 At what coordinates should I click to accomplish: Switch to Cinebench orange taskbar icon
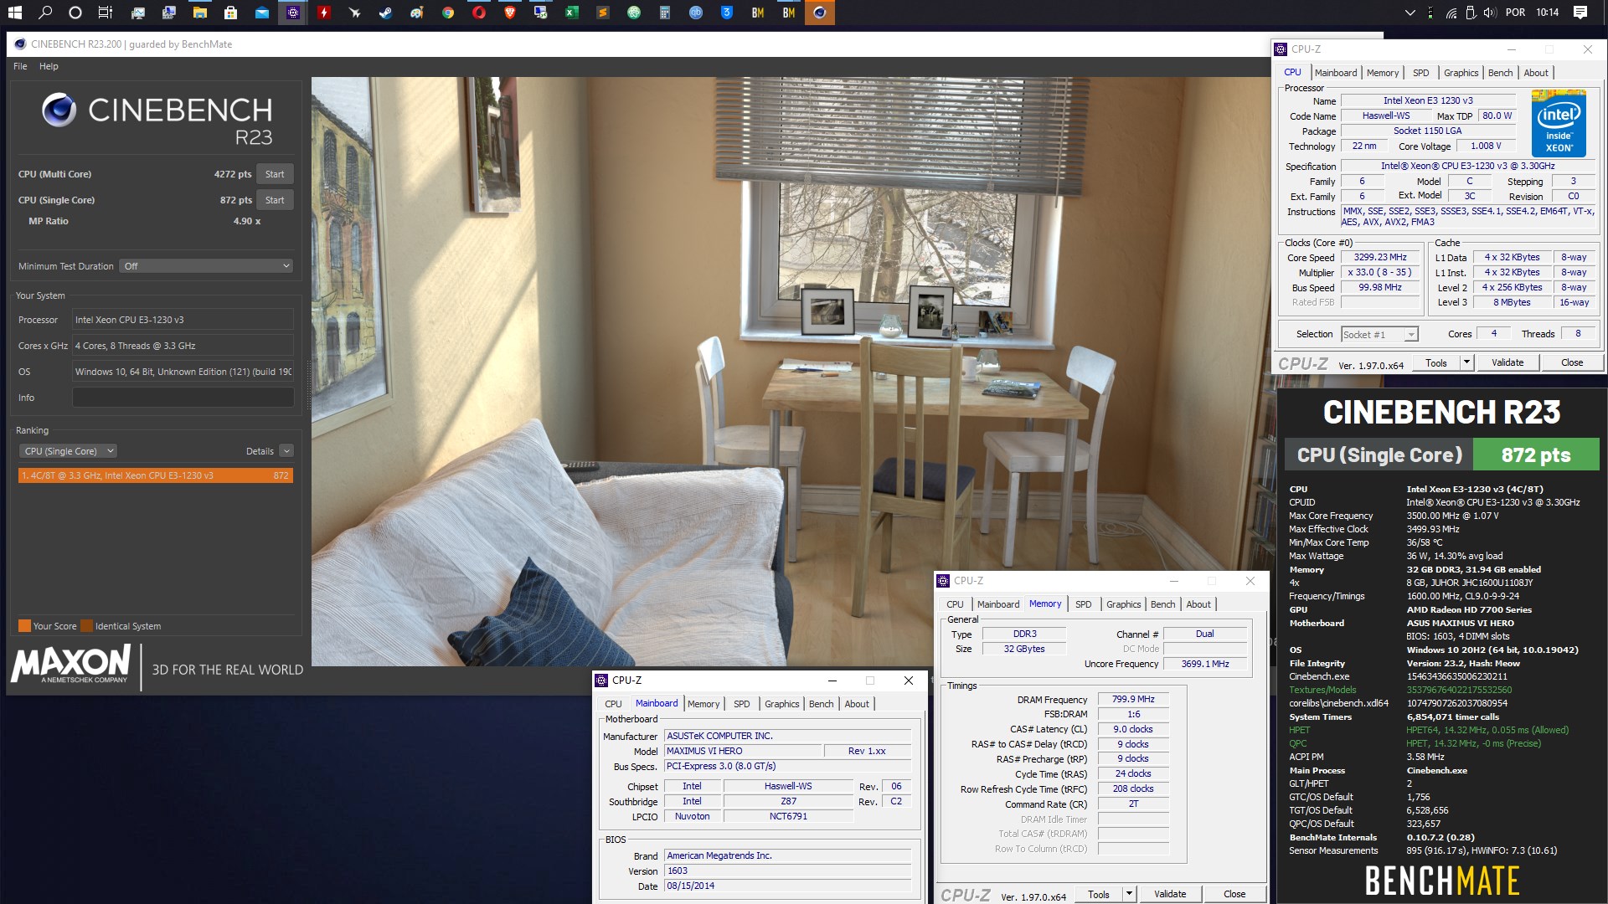tap(820, 13)
